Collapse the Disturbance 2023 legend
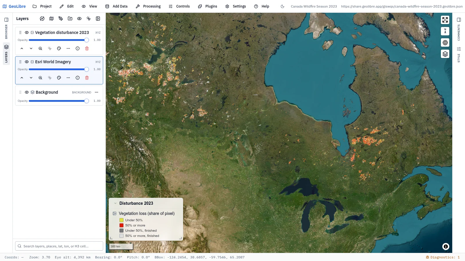 click(x=115, y=203)
